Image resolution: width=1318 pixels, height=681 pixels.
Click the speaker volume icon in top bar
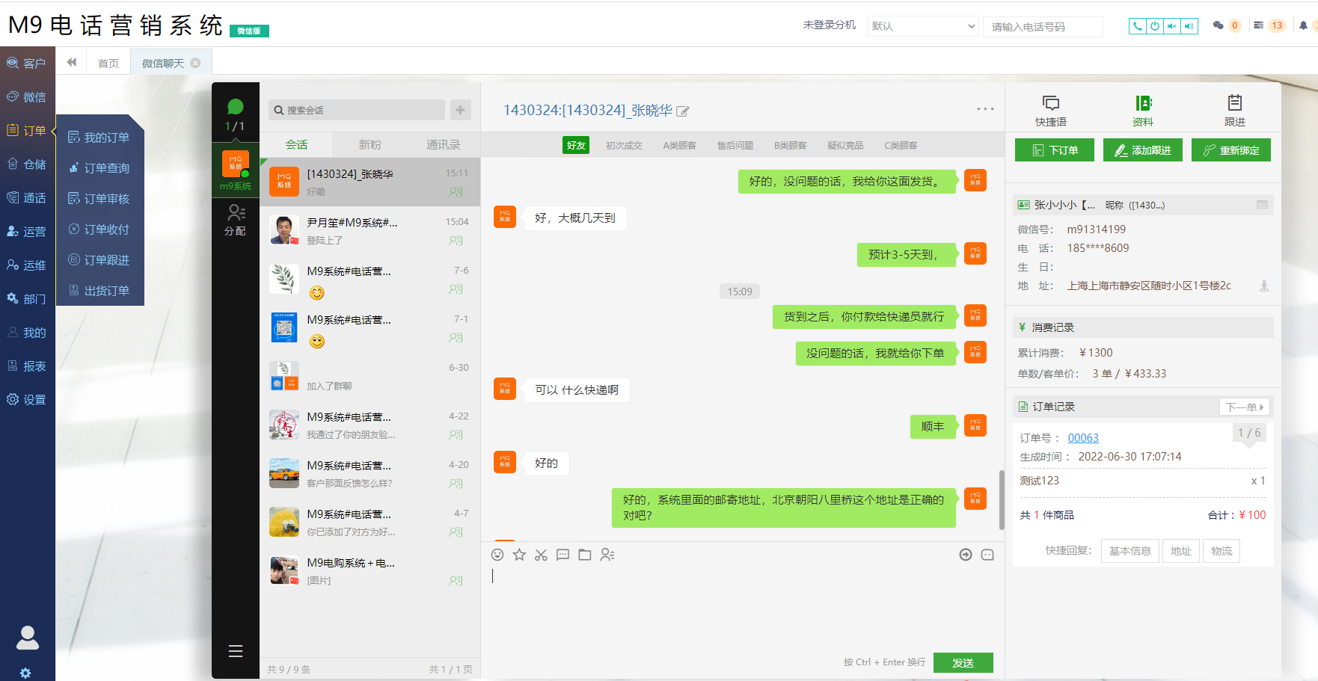(1189, 26)
